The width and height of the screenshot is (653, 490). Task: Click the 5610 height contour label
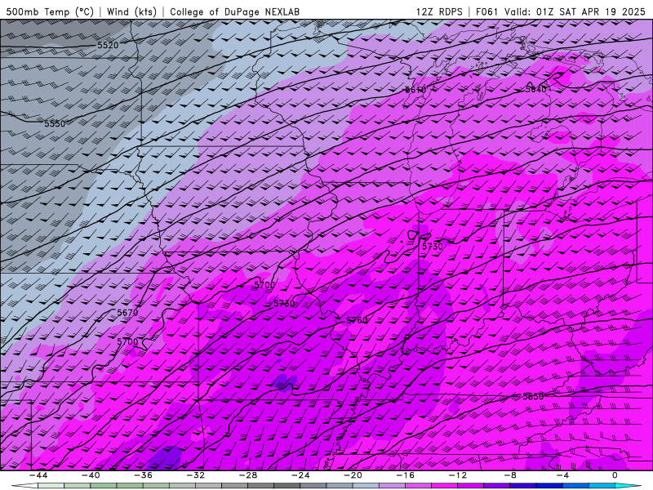coord(415,90)
